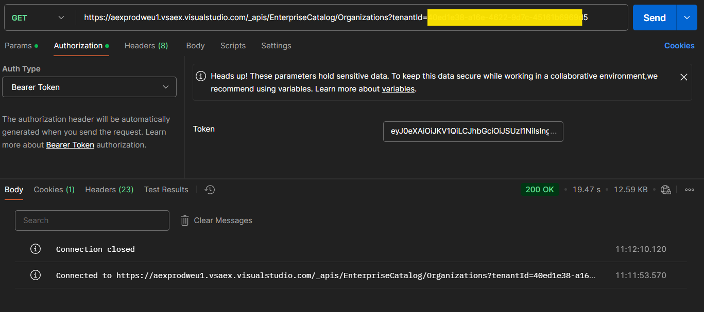
Task: Click the info icon beside the Connected message
Action: pyautogui.click(x=36, y=275)
